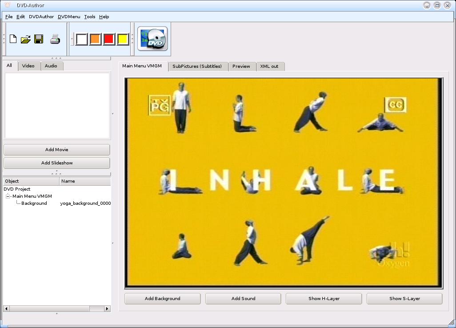The image size is (456, 328).
Task: Select the Main Menu VMGM tree item
Action: click(32, 196)
